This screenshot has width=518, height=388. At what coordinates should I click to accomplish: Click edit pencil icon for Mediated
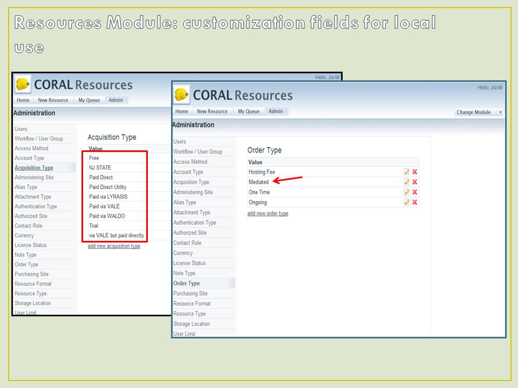(x=407, y=182)
